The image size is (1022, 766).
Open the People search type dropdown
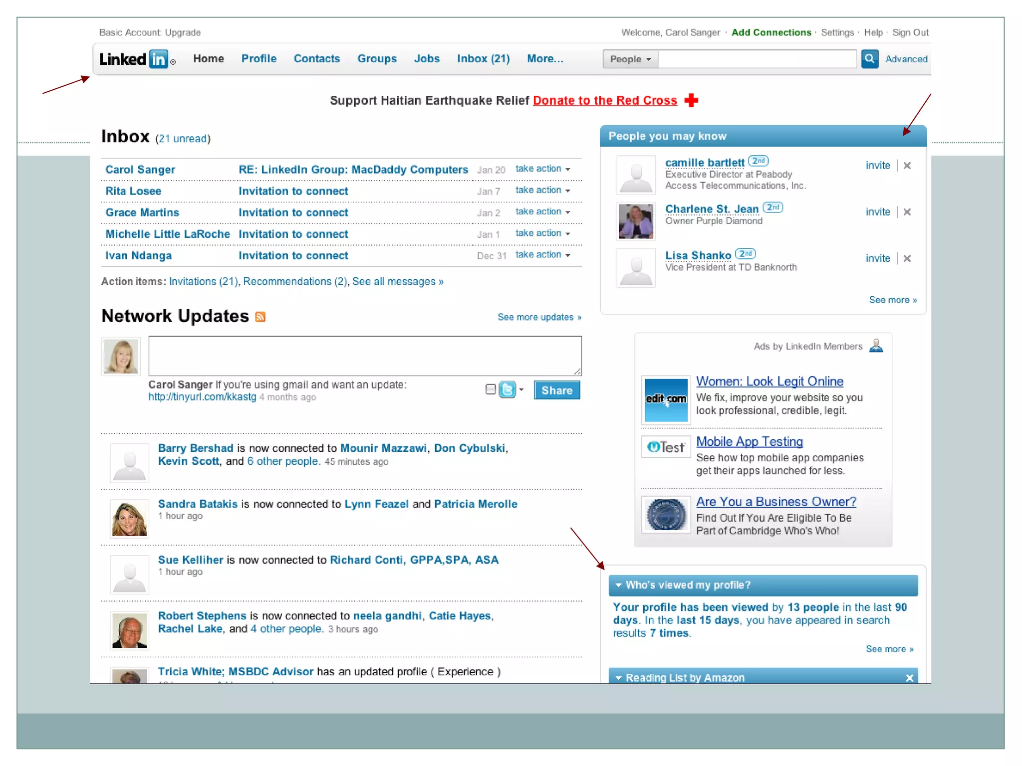point(630,59)
